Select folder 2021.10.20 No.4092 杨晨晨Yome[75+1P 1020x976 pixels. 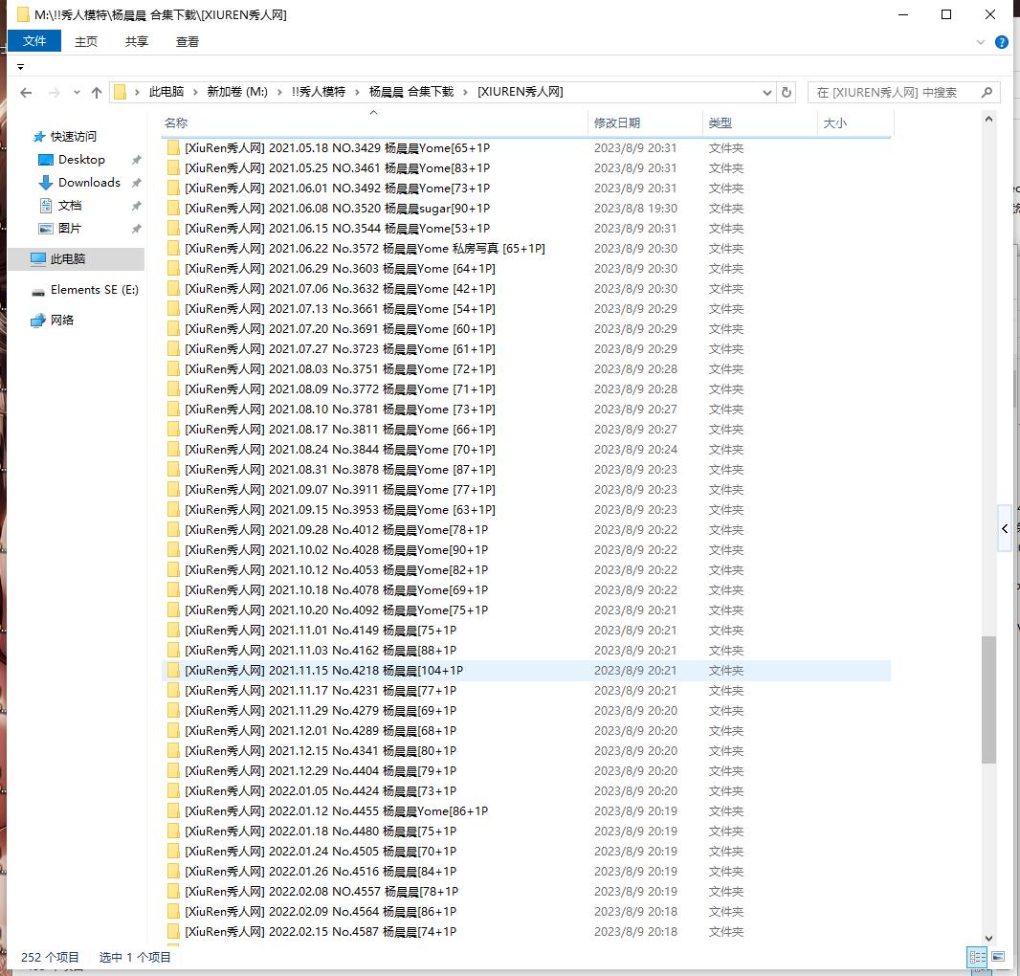pyautogui.click(x=526, y=610)
